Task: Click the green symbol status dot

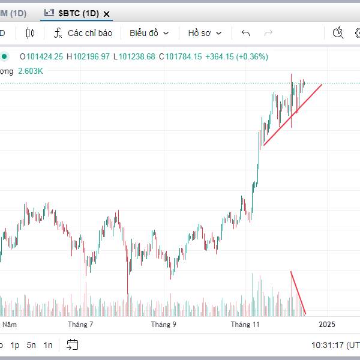Action: (x=5, y=56)
